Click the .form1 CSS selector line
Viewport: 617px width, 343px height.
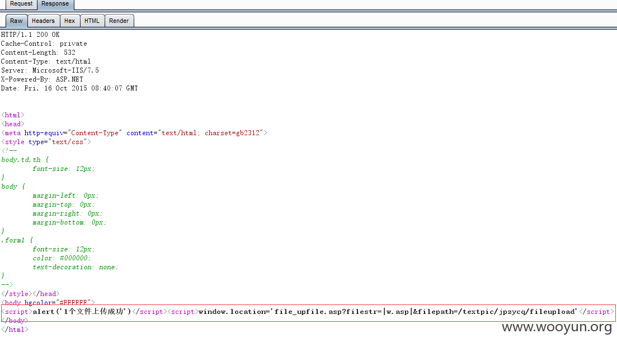17,240
